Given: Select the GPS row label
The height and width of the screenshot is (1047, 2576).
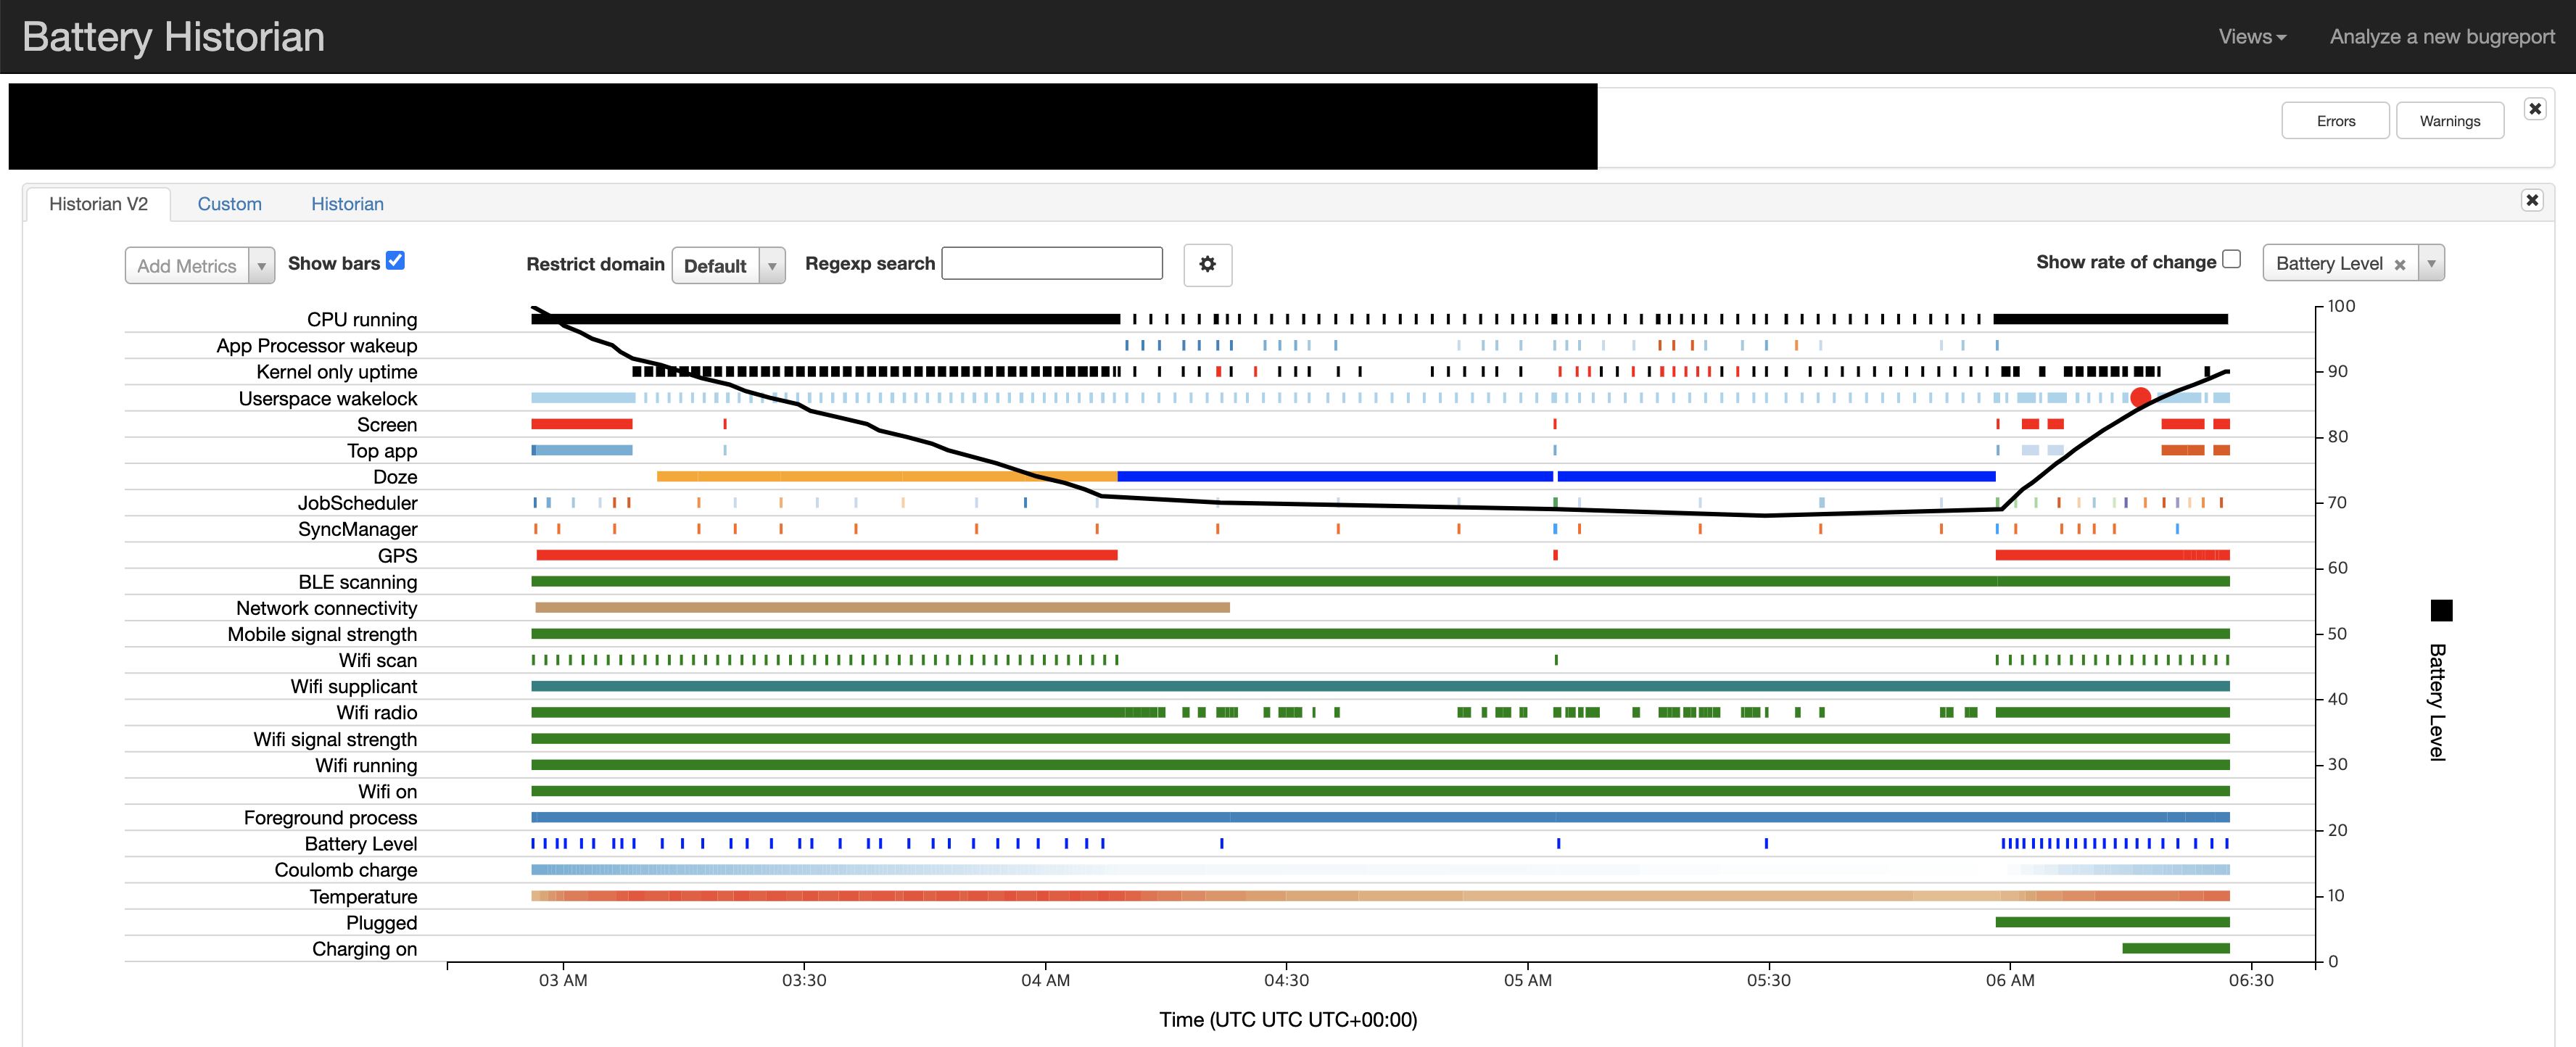Looking at the screenshot, I should [397, 556].
